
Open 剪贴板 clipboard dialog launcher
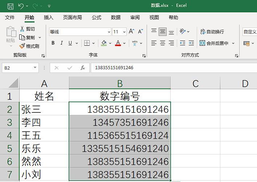(x=43, y=56)
